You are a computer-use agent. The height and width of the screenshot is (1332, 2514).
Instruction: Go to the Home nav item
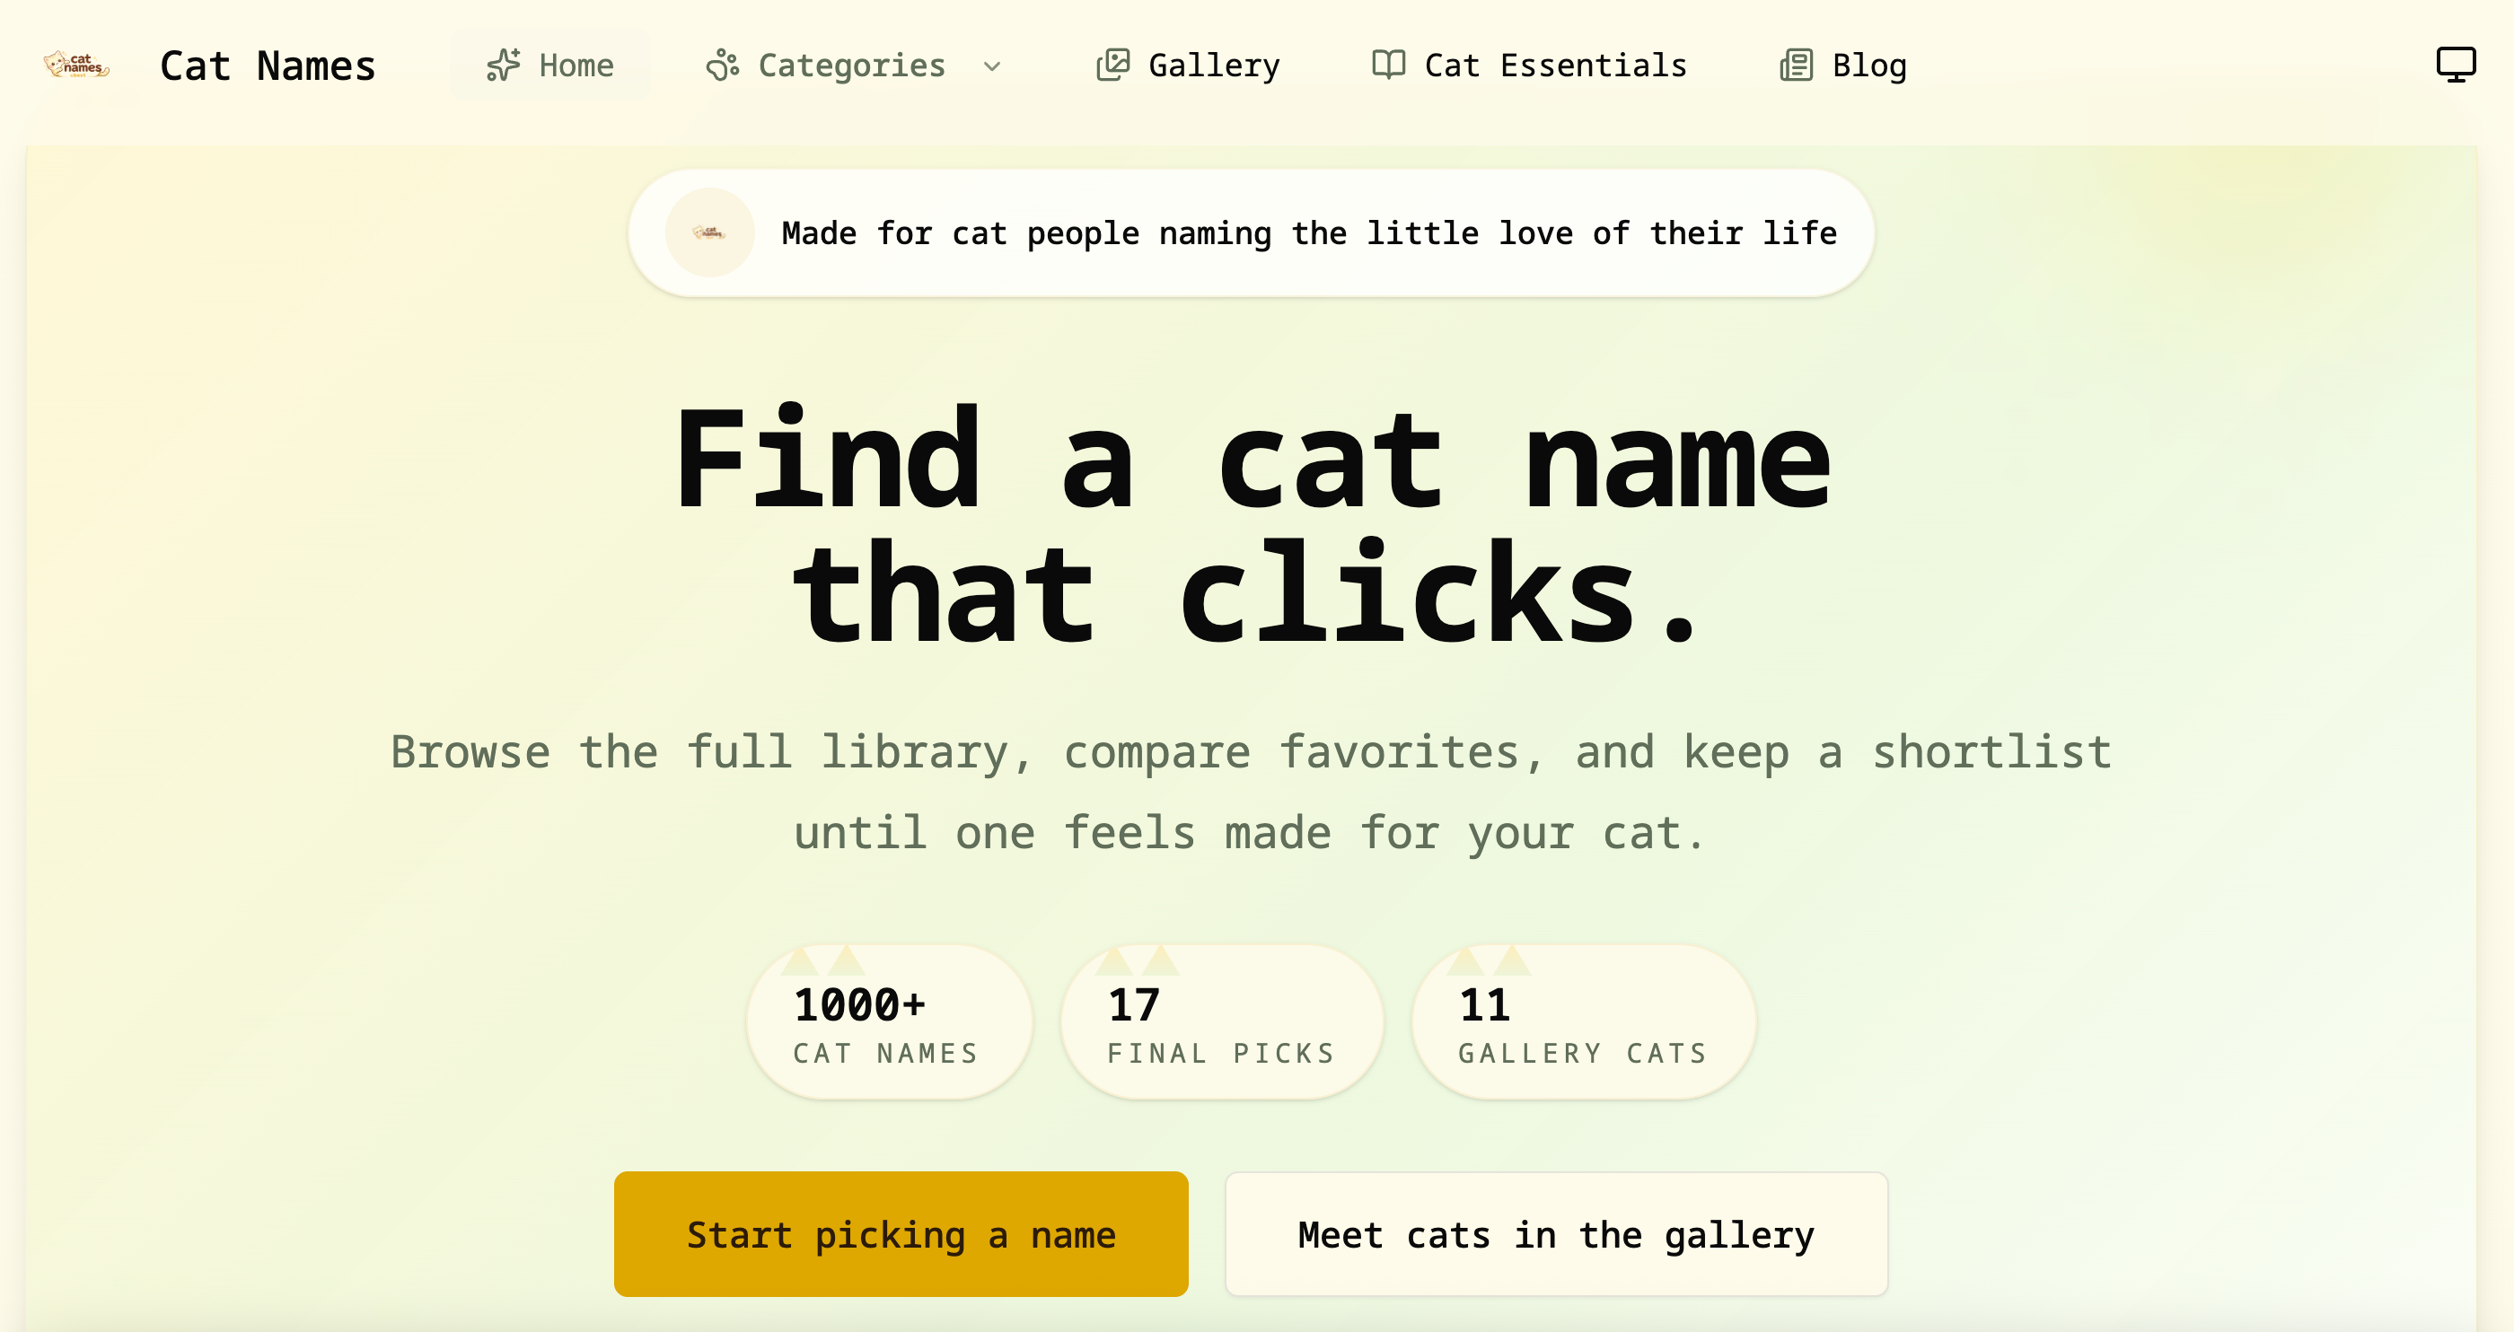(x=576, y=66)
